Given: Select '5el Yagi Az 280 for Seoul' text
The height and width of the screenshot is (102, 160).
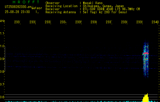Looking at the screenshot, I should click(105, 12).
